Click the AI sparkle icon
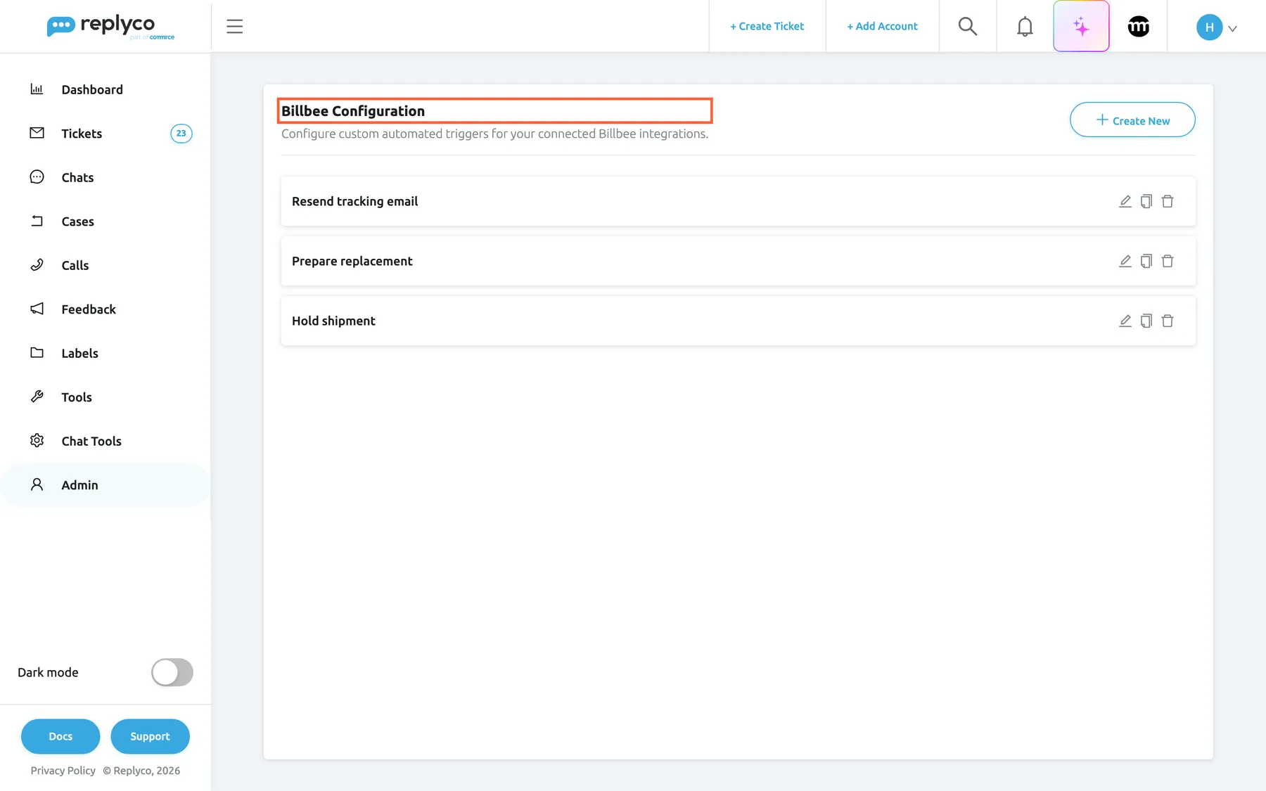 point(1081,27)
